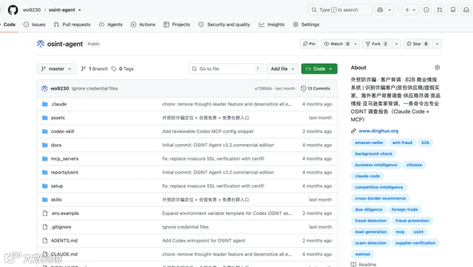Open the mcp_servers folder
Image resolution: width=473 pixels, height=267 pixels.
pyautogui.click(x=65, y=159)
